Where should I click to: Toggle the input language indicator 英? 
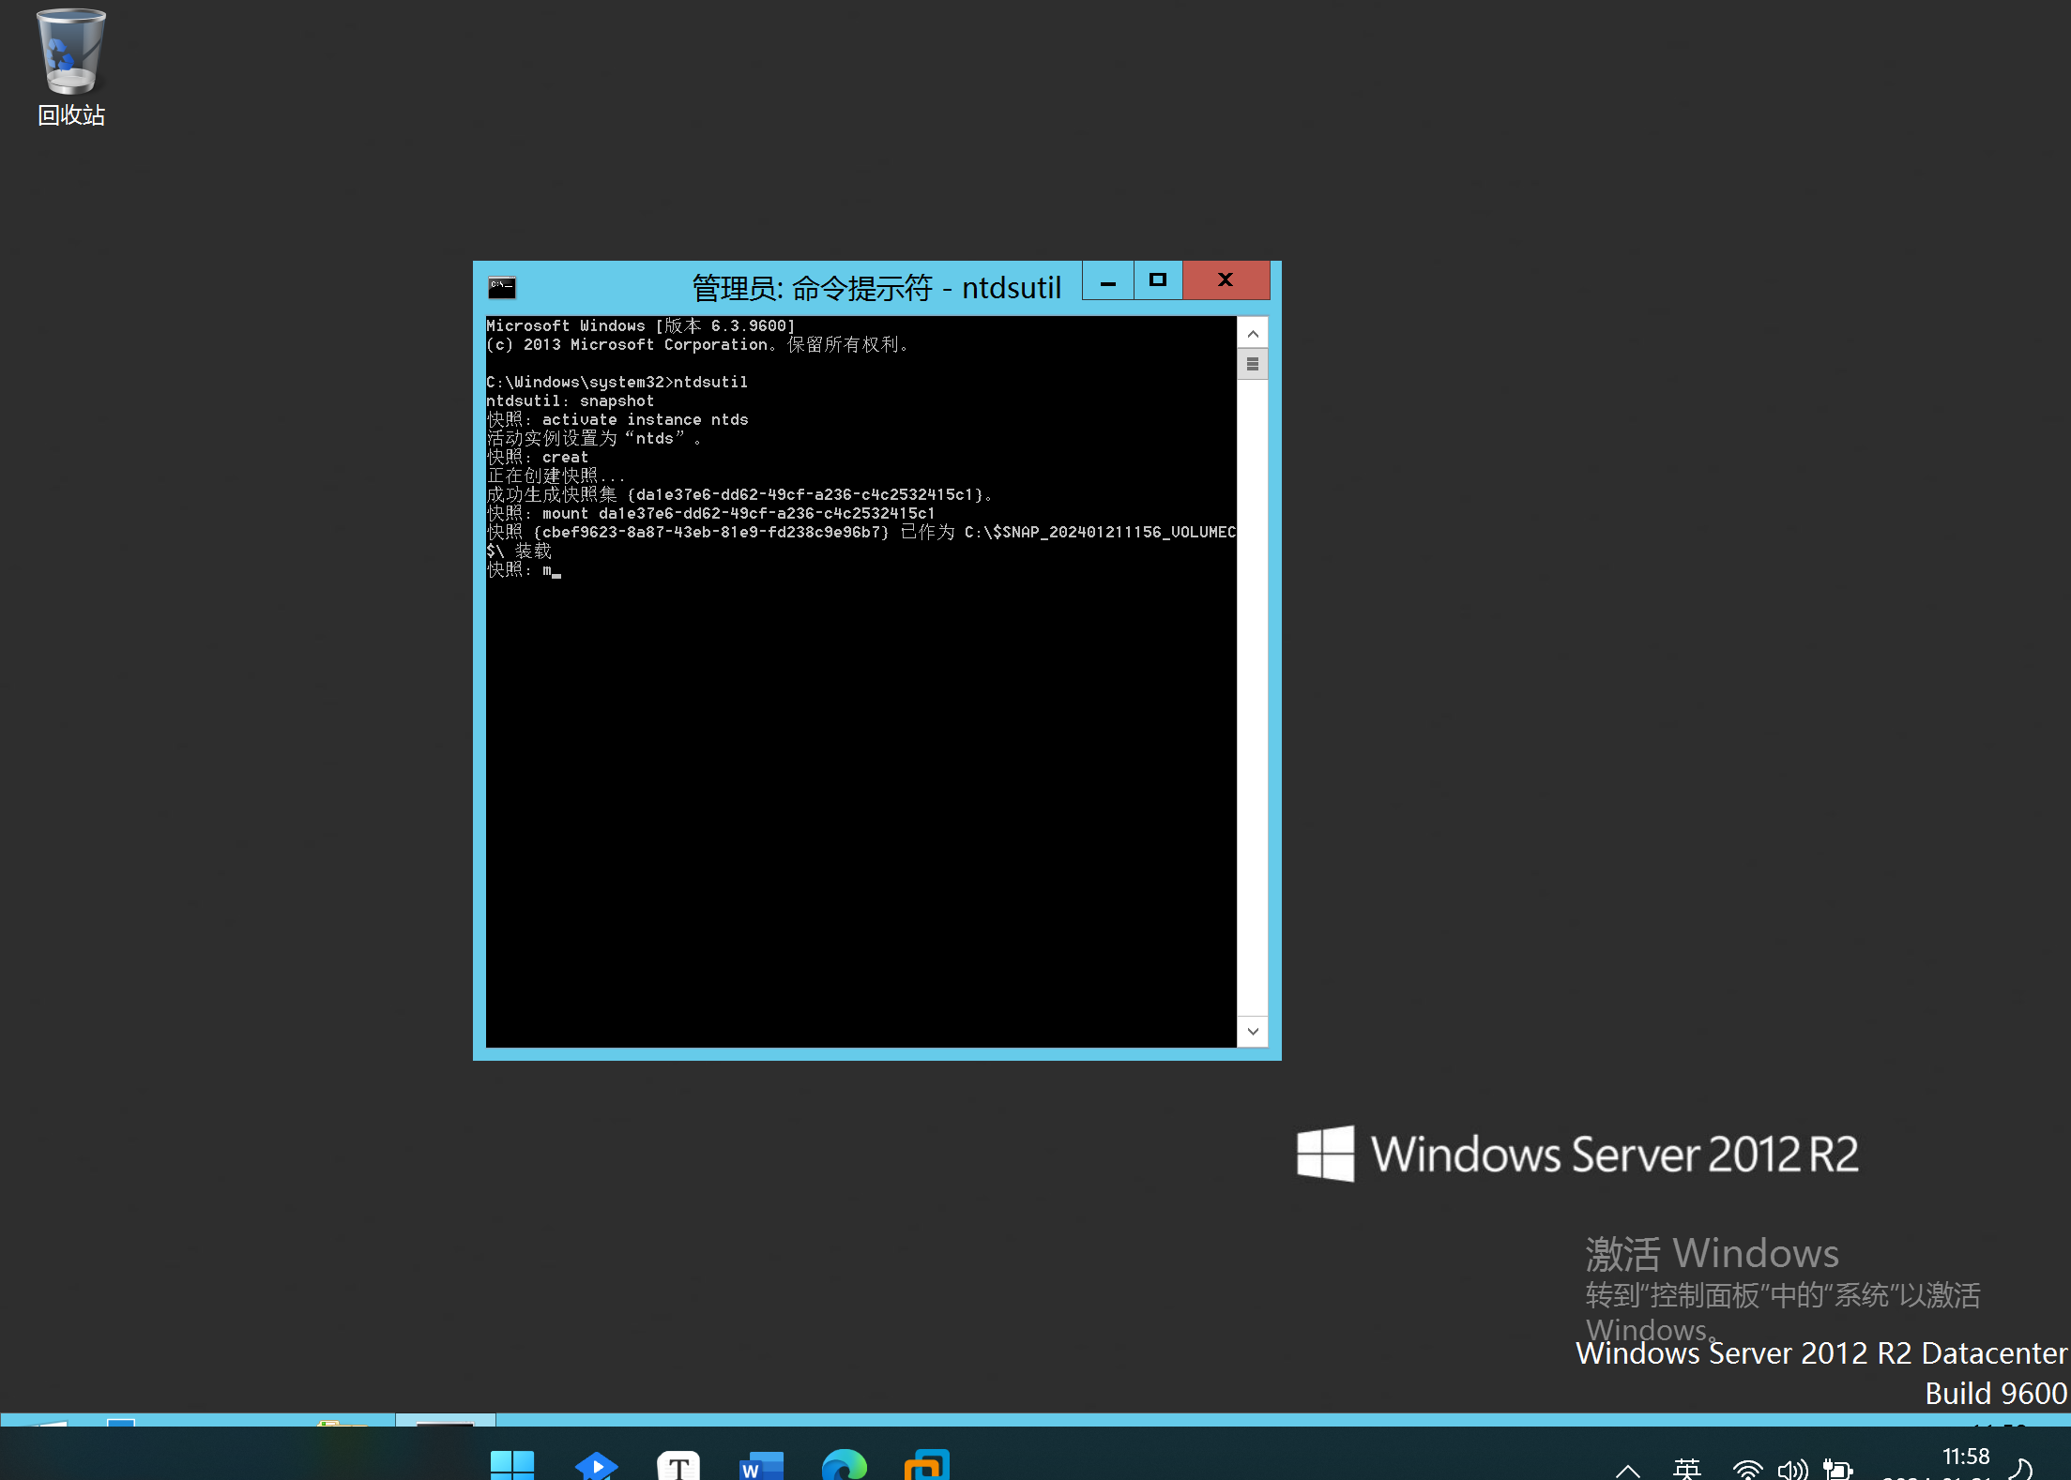[x=1686, y=1469]
